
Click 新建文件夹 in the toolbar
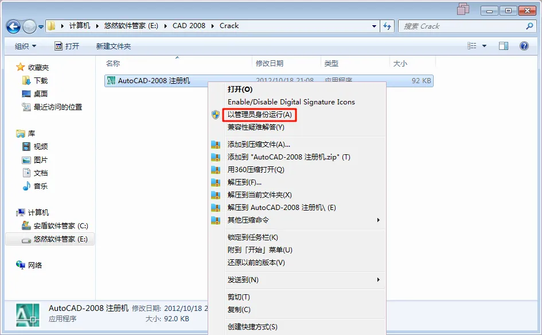click(x=114, y=46)
